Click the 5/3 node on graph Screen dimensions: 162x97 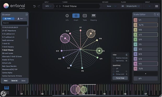[62, 51]
